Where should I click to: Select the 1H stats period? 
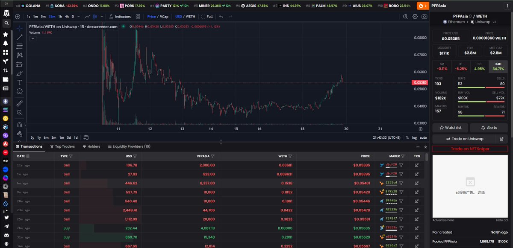click(461, 66)
